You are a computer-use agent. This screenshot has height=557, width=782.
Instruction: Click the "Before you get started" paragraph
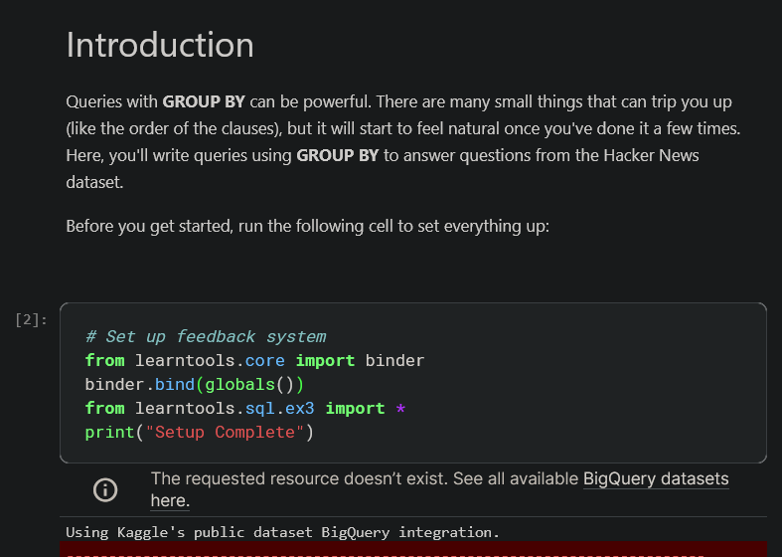(x=307, y=226)
